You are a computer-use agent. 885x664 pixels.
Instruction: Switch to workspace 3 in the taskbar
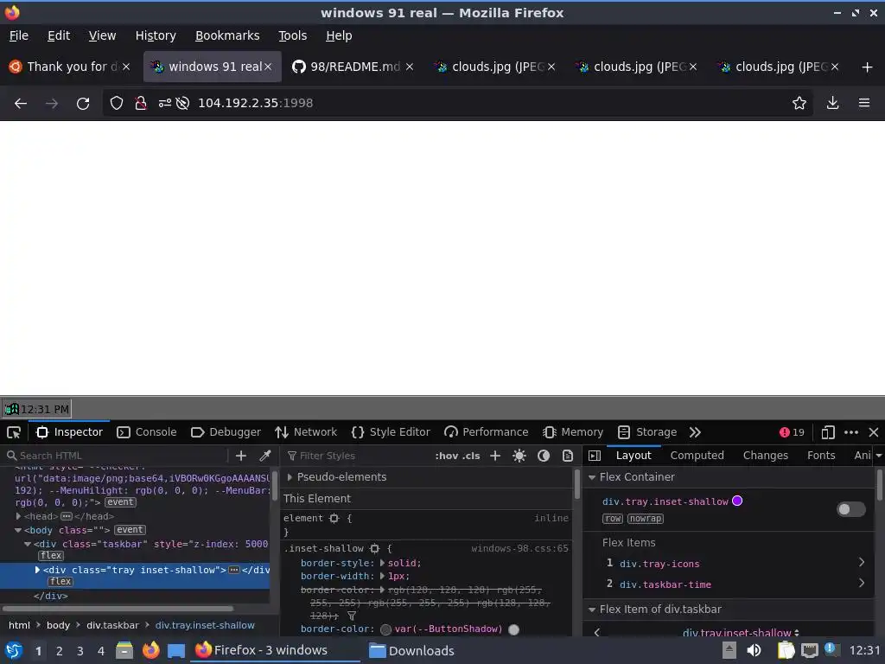click(80, 651)
